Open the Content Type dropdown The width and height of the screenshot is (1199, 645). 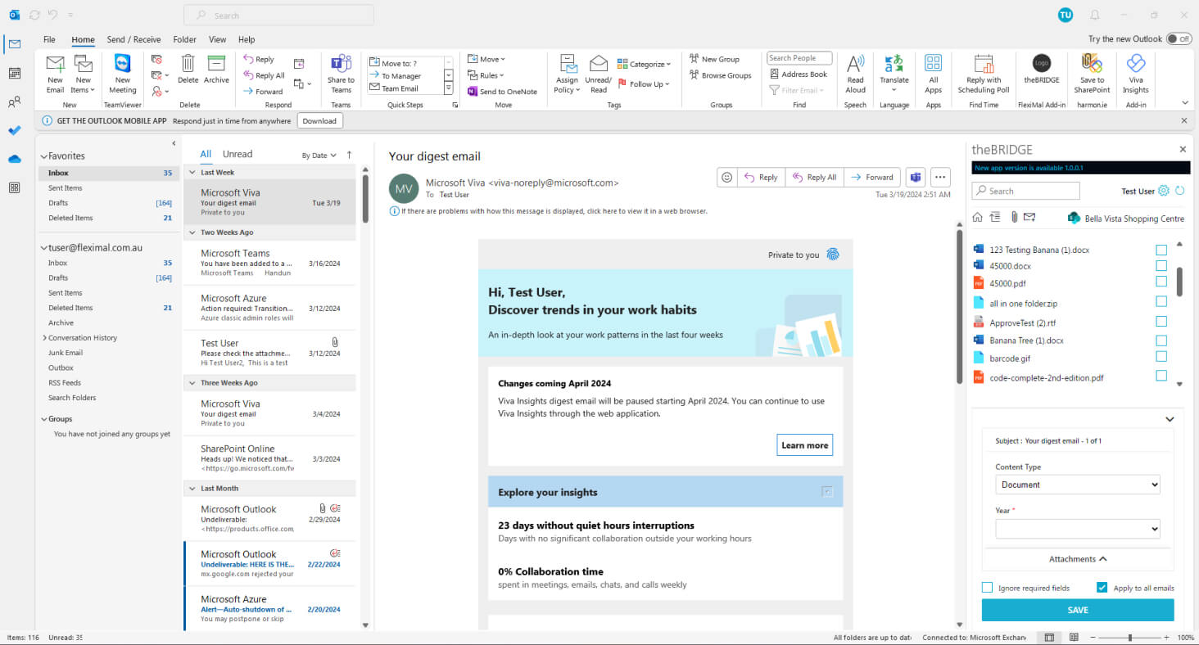click(1077, 484)
